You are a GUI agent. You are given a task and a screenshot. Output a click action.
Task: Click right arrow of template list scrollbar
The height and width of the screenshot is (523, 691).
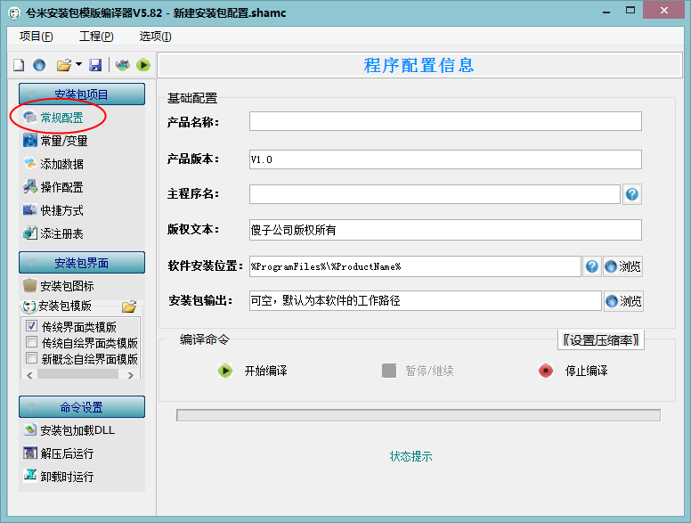(130, 375)
